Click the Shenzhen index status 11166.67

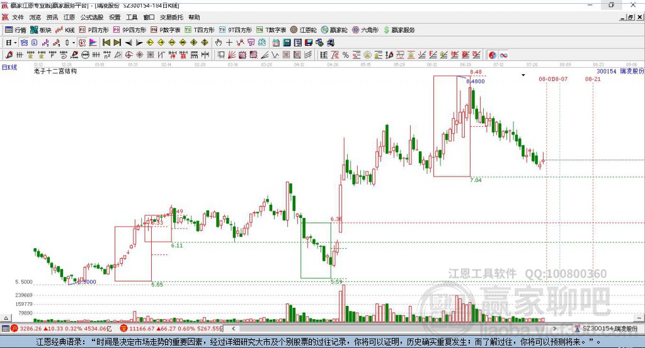[x=171, y=329]
